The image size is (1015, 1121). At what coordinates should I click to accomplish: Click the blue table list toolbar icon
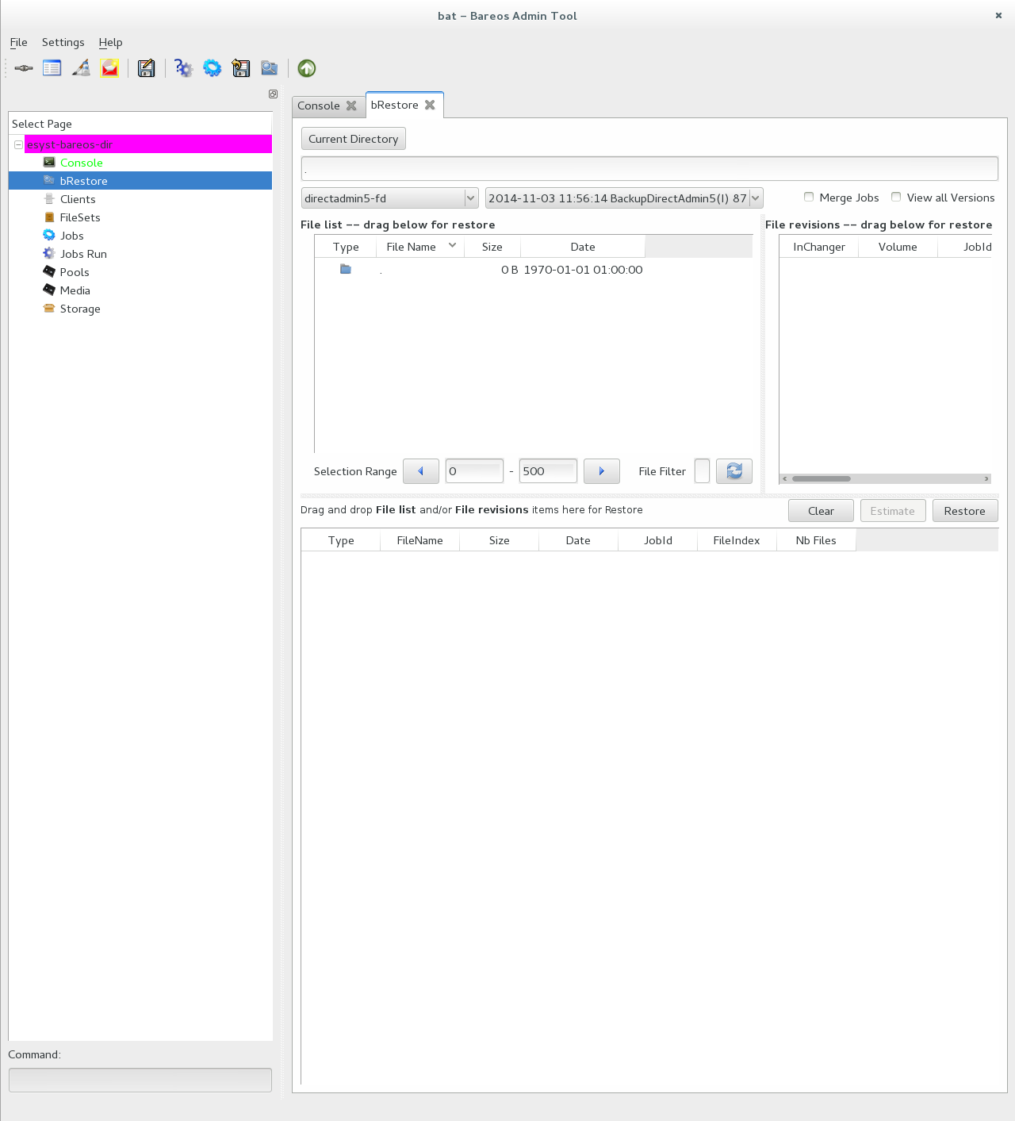[52, 68]
